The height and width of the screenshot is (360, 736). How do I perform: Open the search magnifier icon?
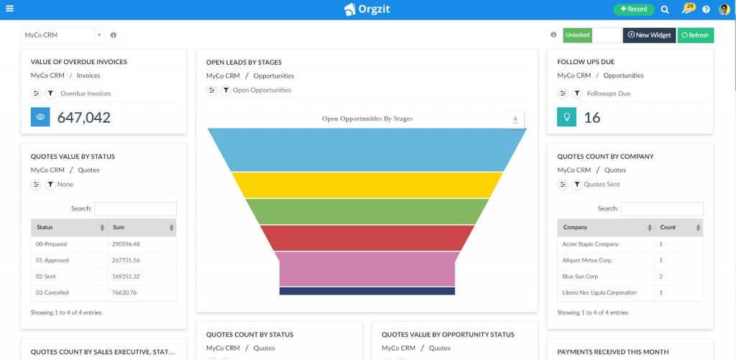pos(665,9)
